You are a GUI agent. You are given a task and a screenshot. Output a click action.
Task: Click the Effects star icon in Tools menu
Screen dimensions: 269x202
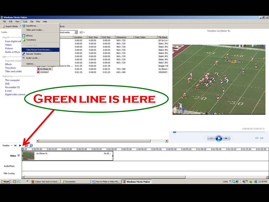click(24, 36)
